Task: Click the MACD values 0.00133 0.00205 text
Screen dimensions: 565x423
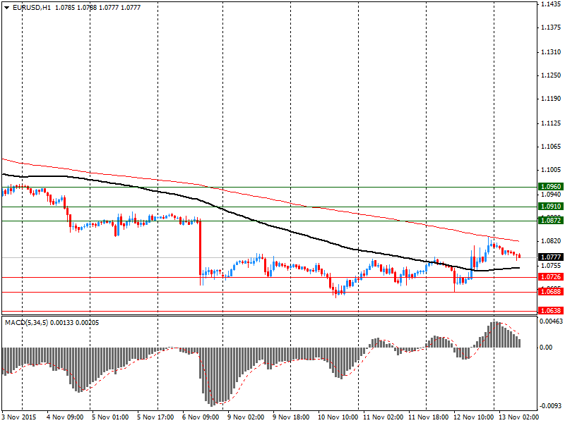Action: pos(74,323)
